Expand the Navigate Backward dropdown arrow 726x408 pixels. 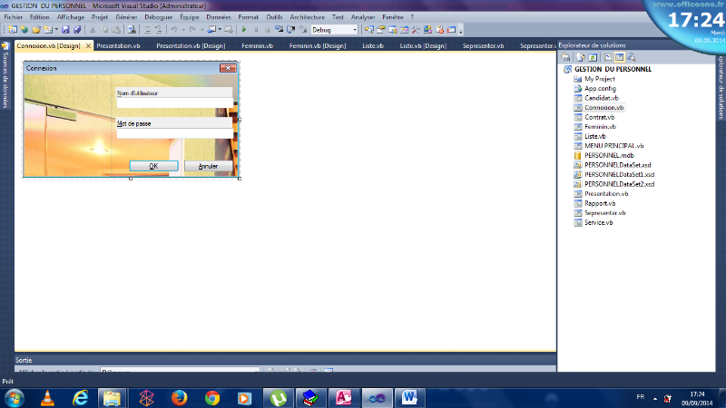[x=220, y=30]
